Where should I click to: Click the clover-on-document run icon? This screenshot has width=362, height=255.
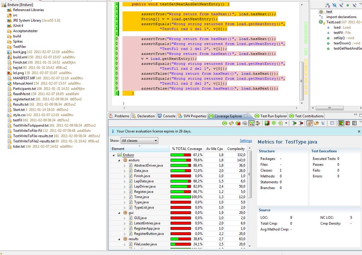tap(281, 123)
